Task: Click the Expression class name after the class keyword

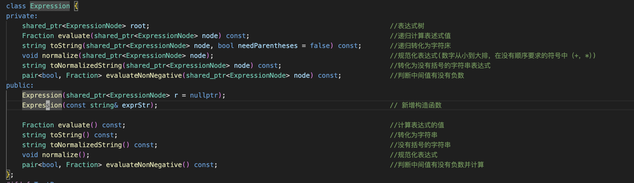Action: (x=50, y=6)
